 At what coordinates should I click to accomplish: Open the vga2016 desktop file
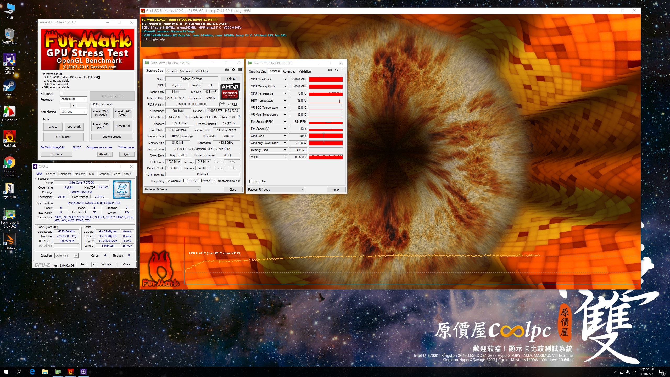tap(10, 190)
